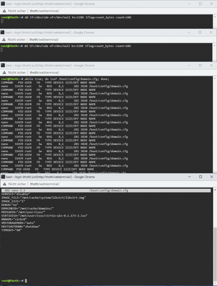
Task: Click the terminal icon in the lsof window title bar
Action: [x=3, y=65]
